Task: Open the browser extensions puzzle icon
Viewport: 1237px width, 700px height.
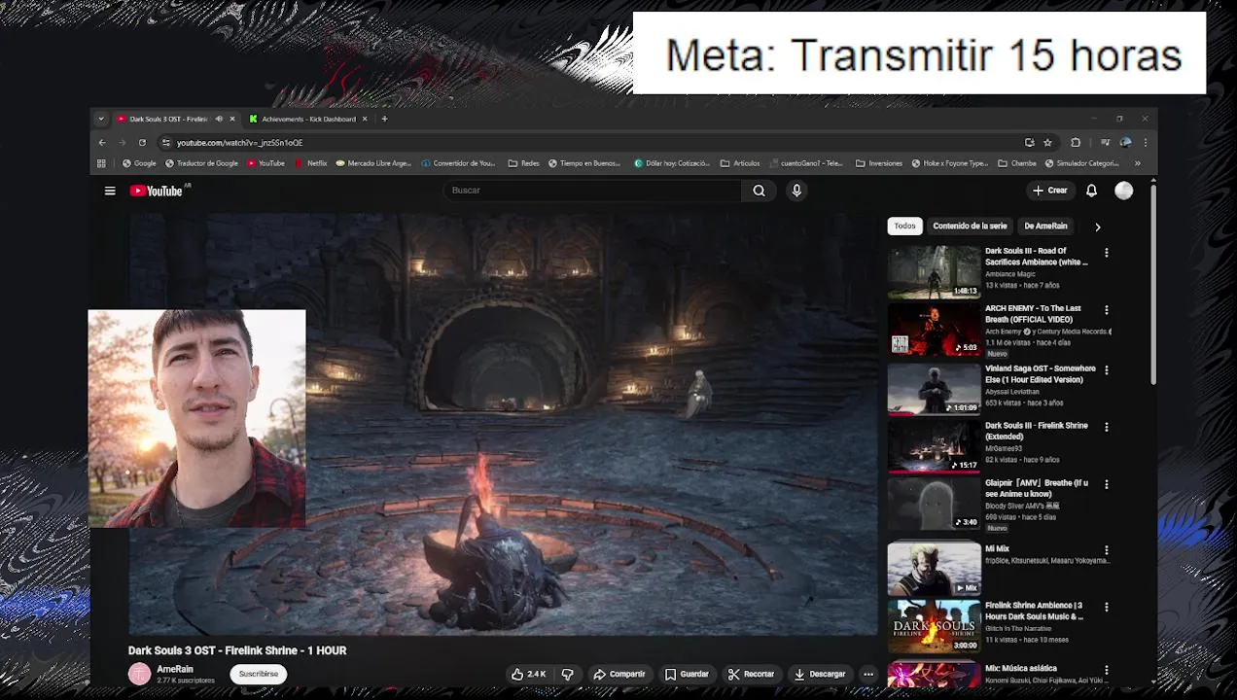Action: (1076, 142)
